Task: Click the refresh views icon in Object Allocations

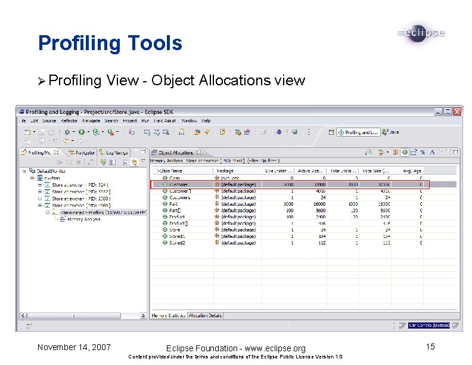Action: coord(368,153)
